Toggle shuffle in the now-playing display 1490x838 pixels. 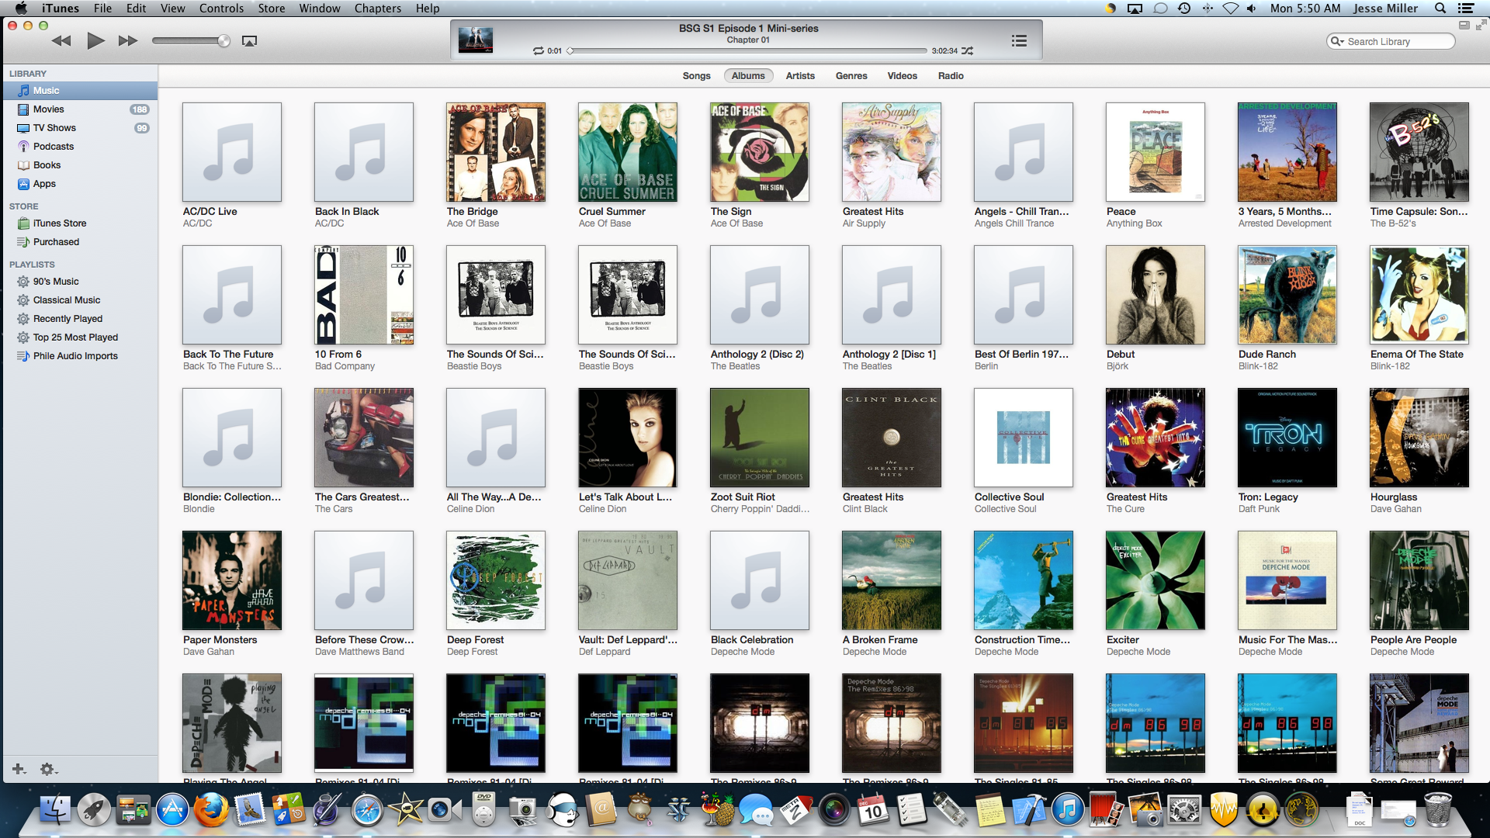click(x=967, y=51)
